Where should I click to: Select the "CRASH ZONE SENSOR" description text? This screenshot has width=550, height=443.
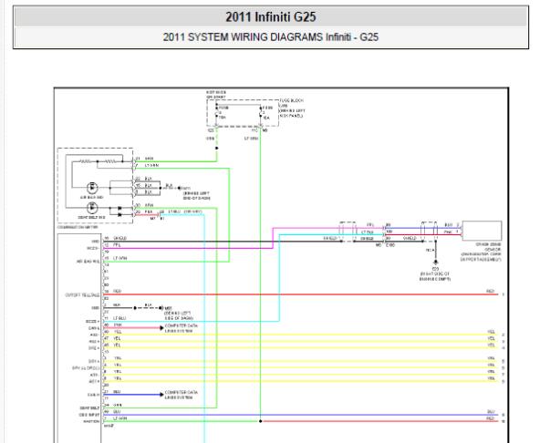(481, 252)
